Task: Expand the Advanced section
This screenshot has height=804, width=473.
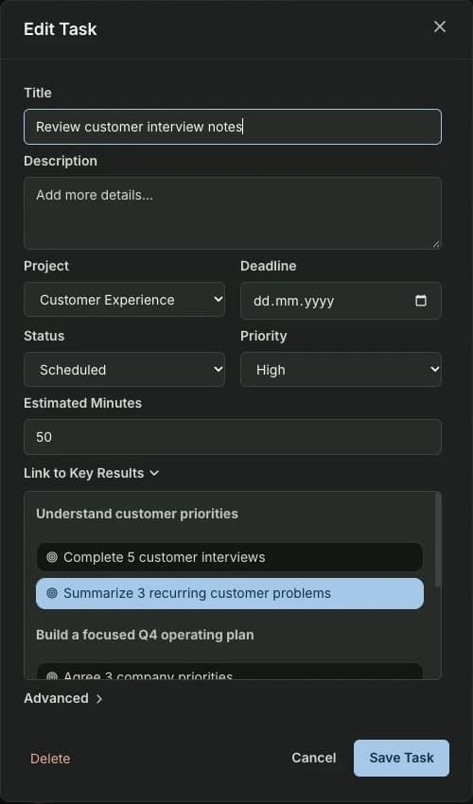Action: [63, 698]
